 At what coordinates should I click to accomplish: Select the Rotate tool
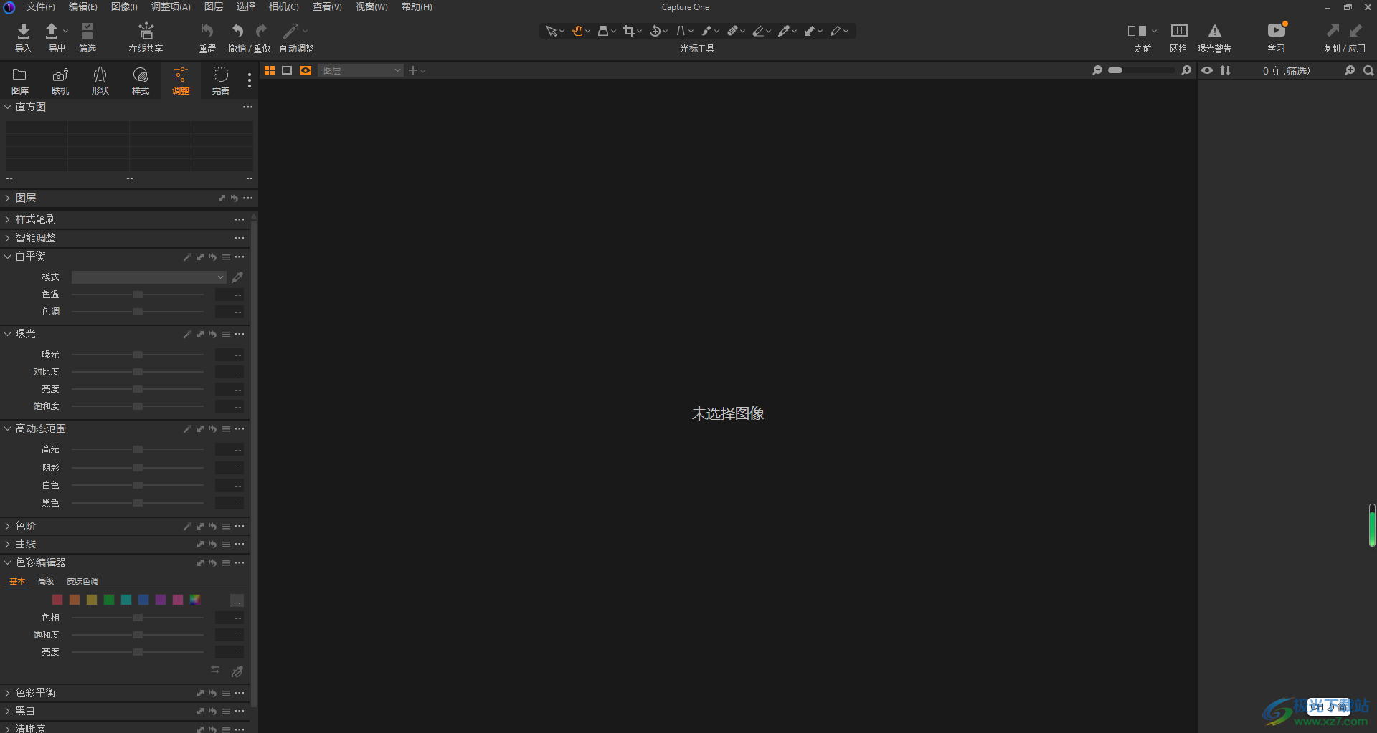coord(655,31)
